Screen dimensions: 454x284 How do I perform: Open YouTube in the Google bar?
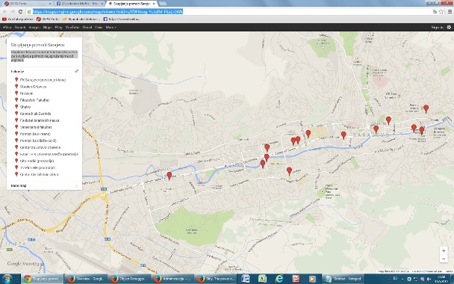click(x=72, y=27)
